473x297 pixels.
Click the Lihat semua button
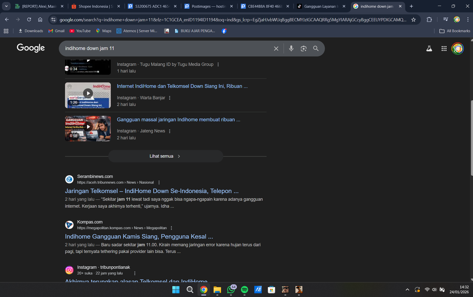166,156
